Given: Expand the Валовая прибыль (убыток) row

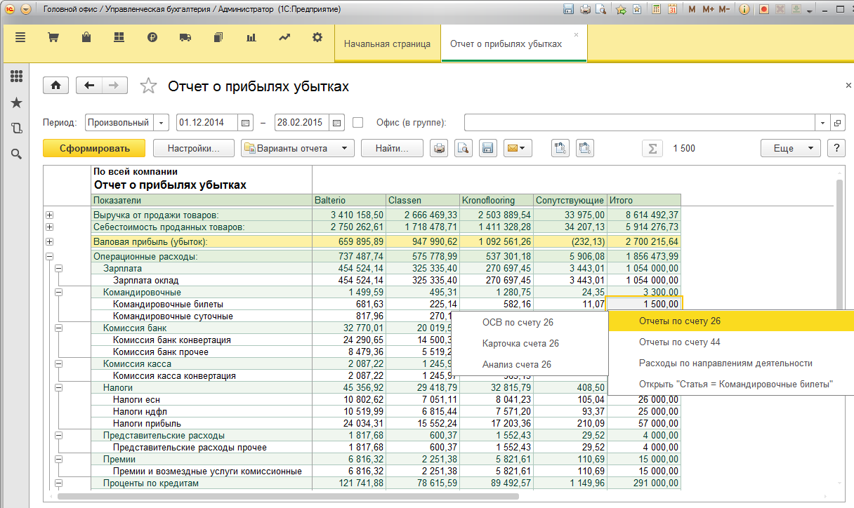Looking at the screenshot, I should [x=49, y=241].
